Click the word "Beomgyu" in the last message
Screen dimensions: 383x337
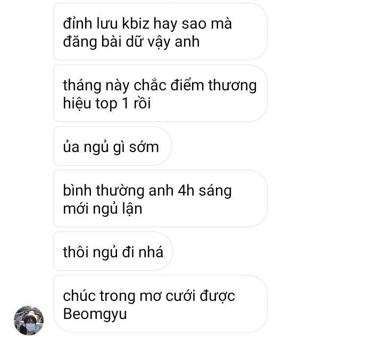tap(95, 314)
